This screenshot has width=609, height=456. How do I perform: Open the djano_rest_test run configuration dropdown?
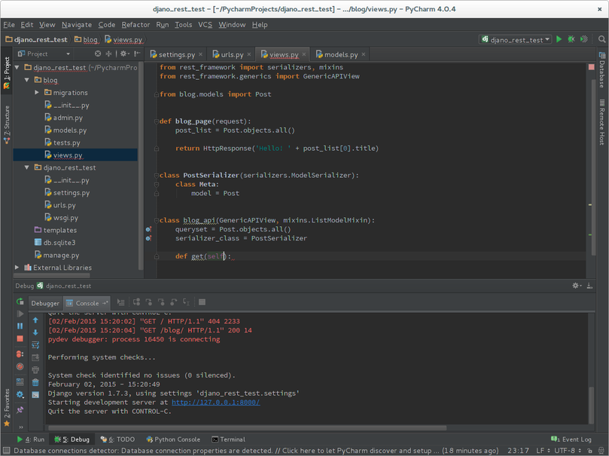(516, 39)
